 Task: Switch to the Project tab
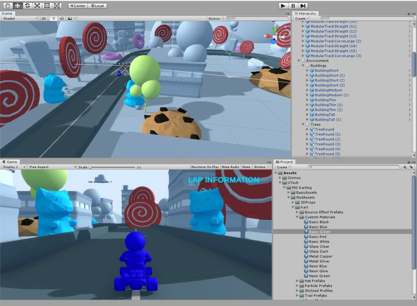[x=284, y=162]
